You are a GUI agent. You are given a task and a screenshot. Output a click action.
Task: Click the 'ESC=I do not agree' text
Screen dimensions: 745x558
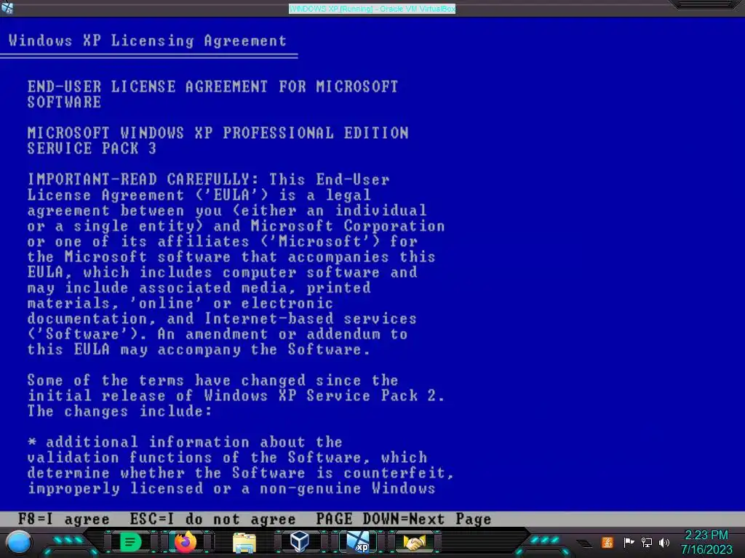pos(212,519)
